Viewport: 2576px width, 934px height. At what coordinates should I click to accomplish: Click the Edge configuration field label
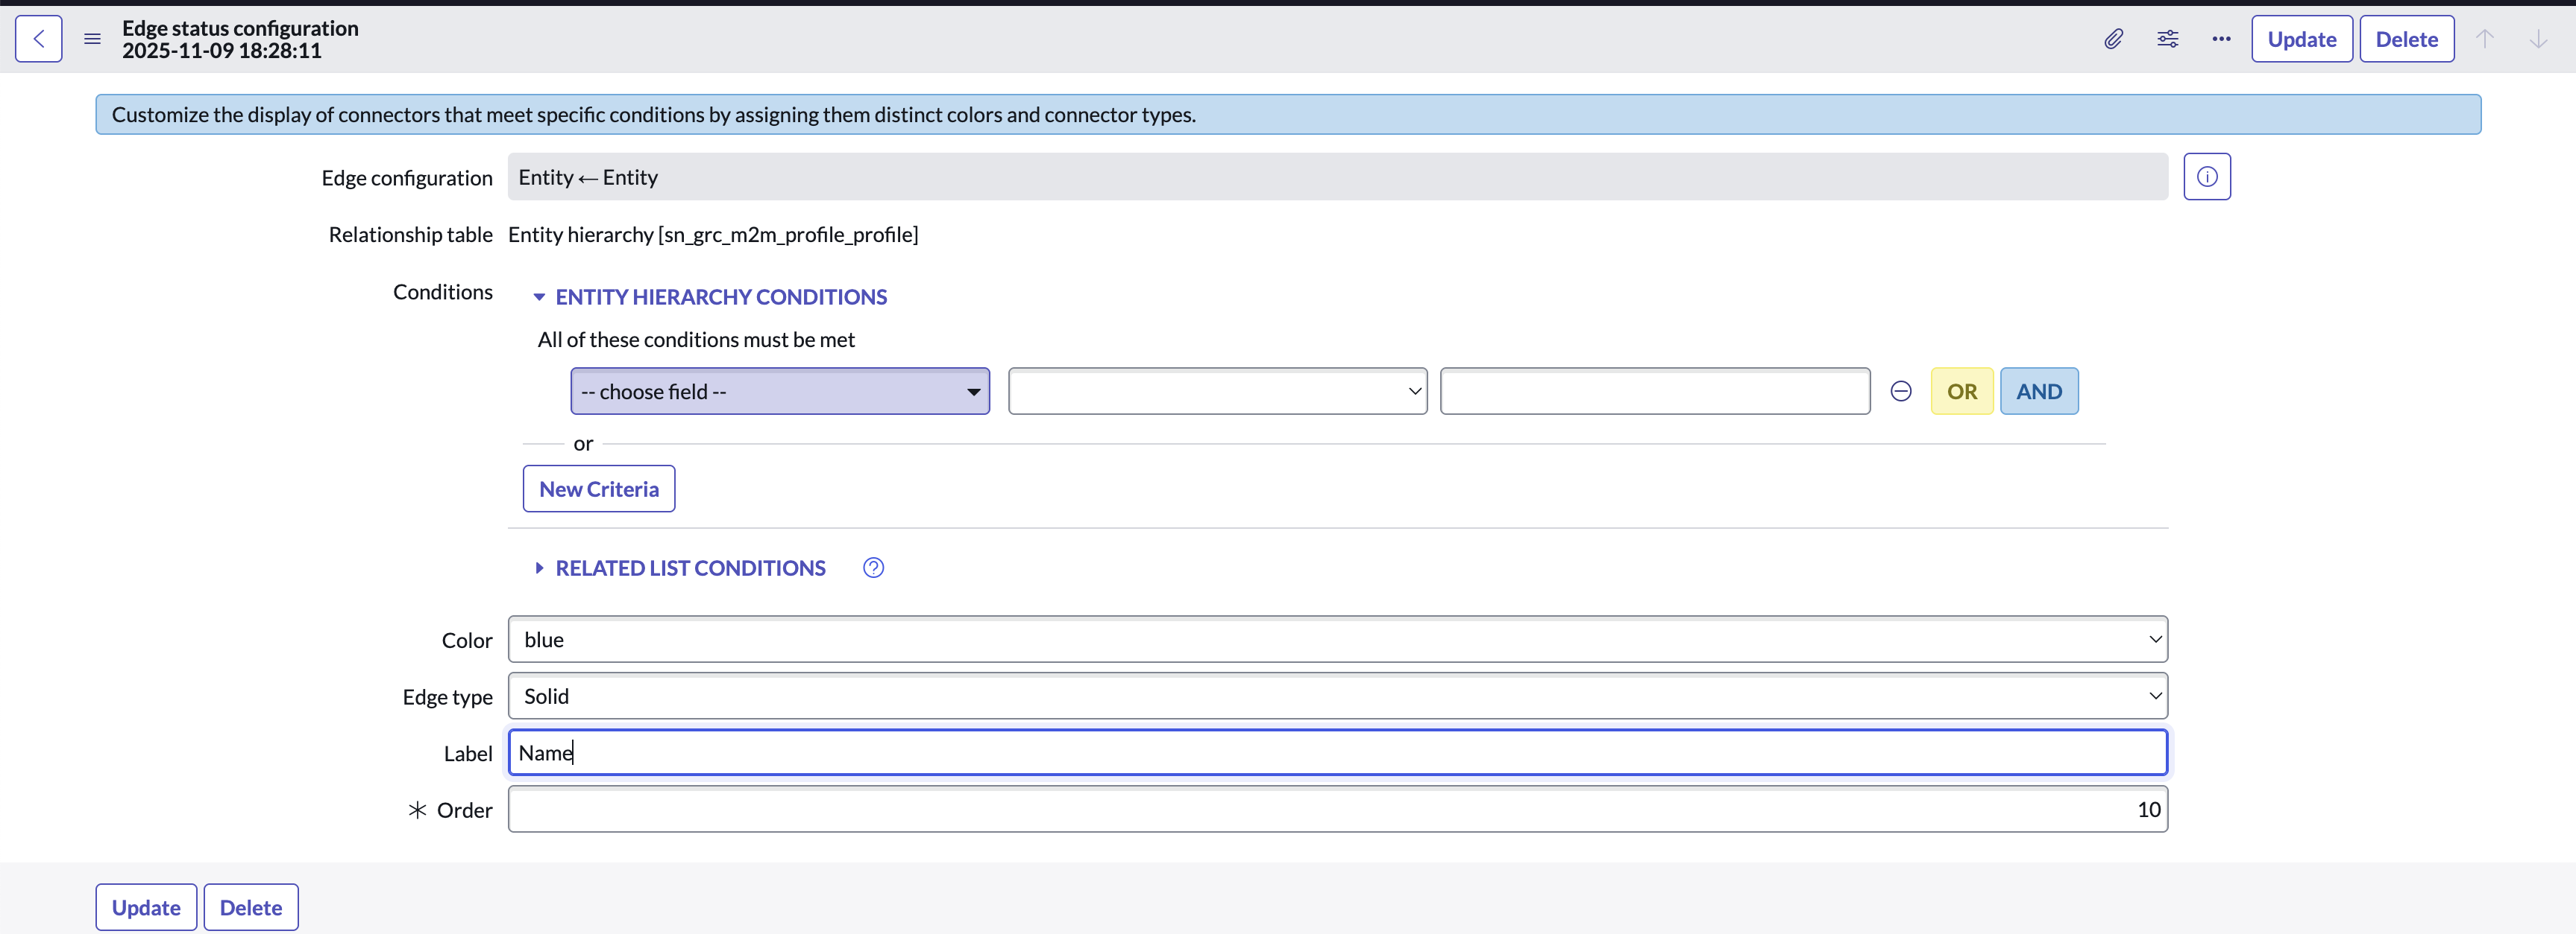click(407, 178)
